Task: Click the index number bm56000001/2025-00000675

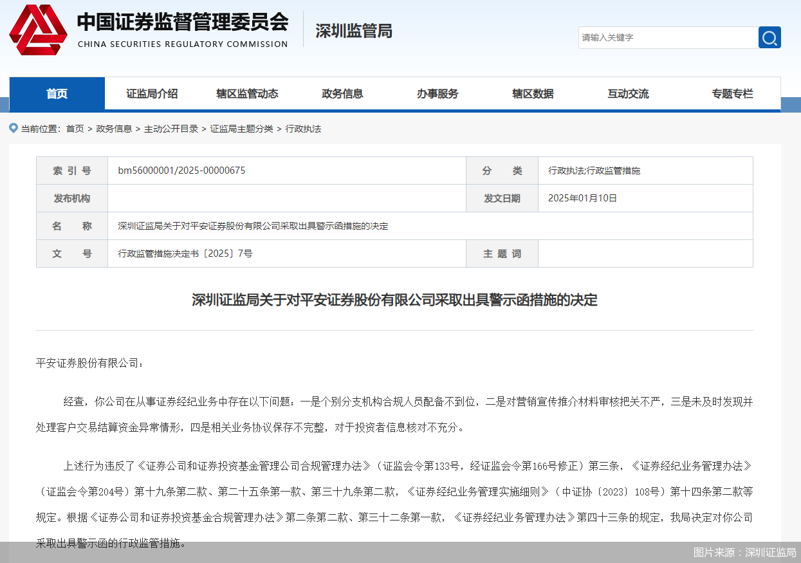Action: point(181,171)
